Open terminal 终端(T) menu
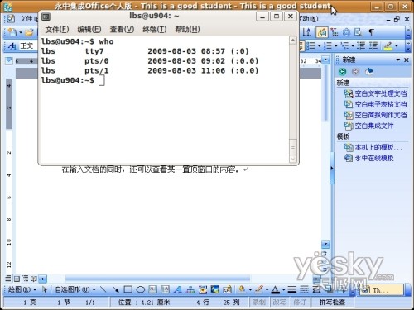This screenshot has width=414, height=310. pos(154,29)
